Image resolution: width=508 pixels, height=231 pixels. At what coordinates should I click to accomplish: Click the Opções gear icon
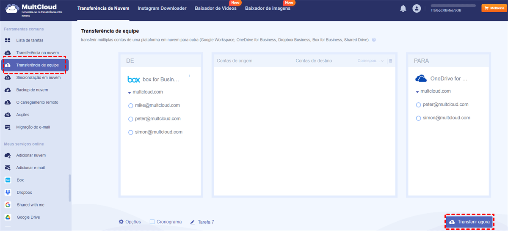121,222
